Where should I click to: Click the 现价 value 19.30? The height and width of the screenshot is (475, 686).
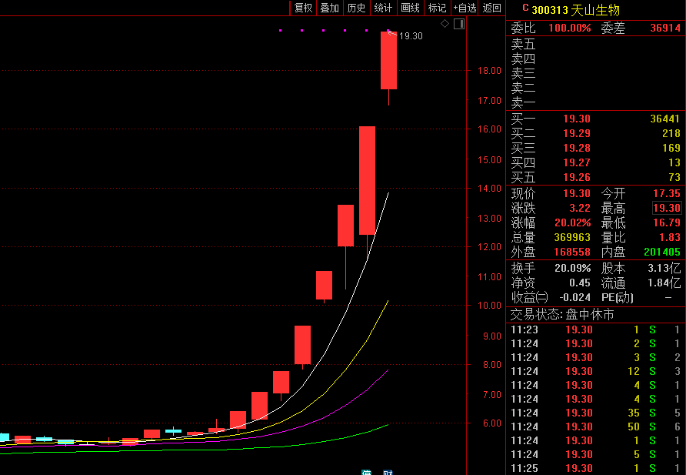point(576,193)
